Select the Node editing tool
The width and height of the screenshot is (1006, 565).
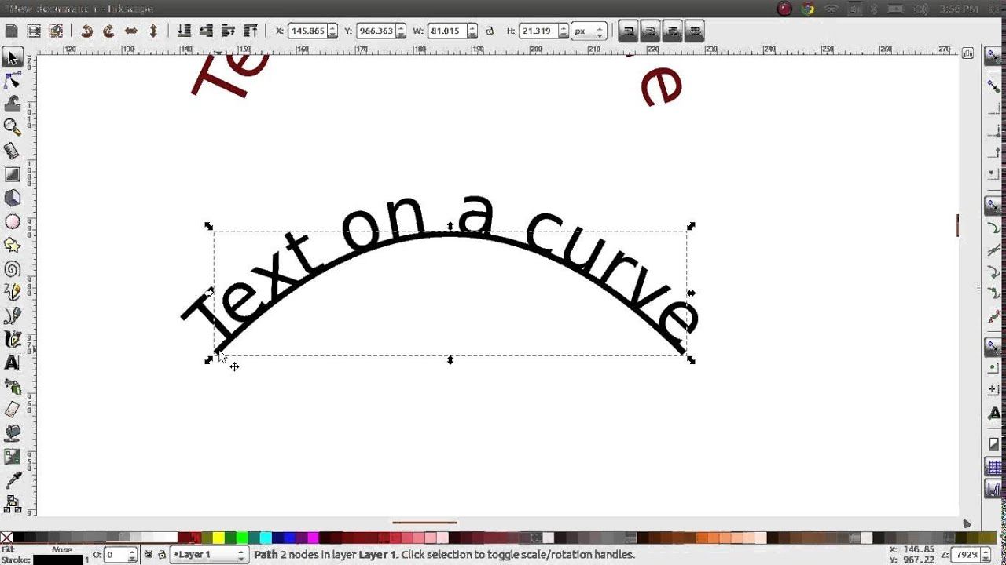(x=12, y=80)
